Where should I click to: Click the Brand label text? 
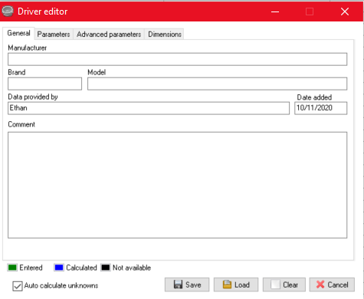[17, 72]
